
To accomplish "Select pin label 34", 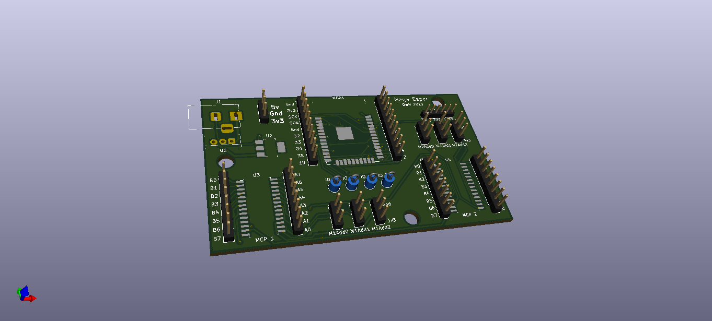I will (x=299, y=149).
